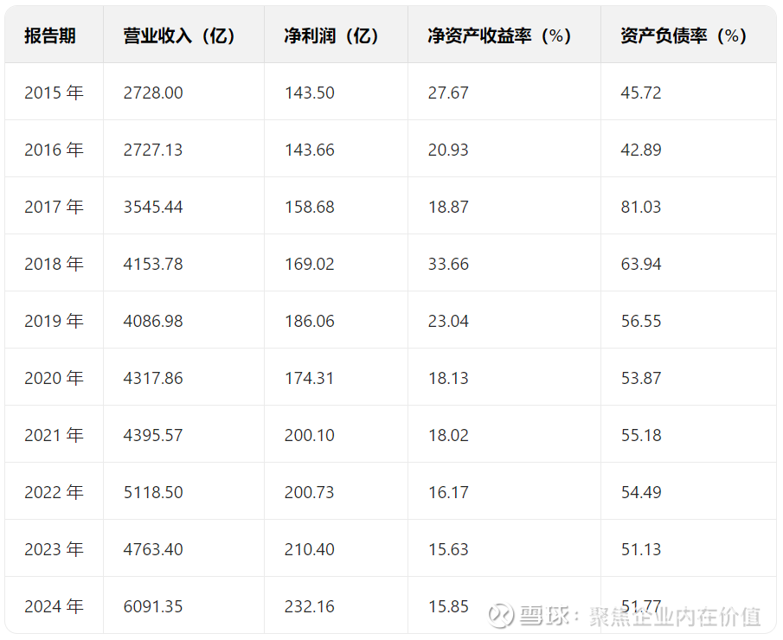The width and height of the screenshot is (783, 640).
Task: Click debt ratio value 54.49
Action: [641, 492]
